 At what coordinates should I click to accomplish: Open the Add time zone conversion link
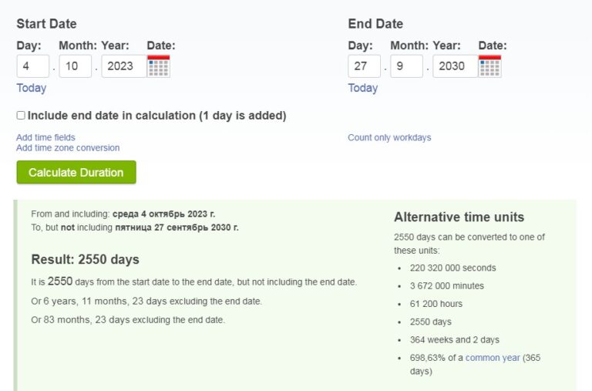pyautogui.click(x=68, y=148)
